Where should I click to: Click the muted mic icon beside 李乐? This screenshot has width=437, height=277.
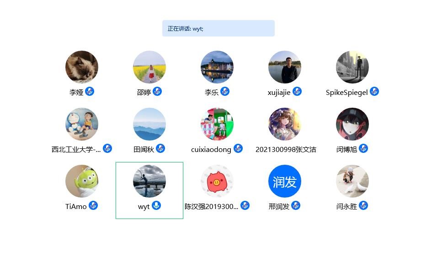point(225,91)
